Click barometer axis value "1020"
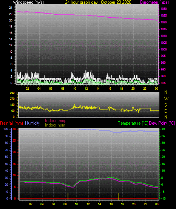The image size is (176, 209). (x=164, y=22)
